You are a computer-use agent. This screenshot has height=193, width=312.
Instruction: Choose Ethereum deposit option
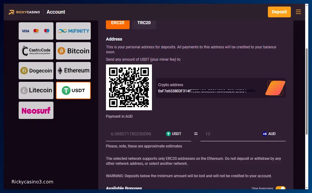click(73, 71)
